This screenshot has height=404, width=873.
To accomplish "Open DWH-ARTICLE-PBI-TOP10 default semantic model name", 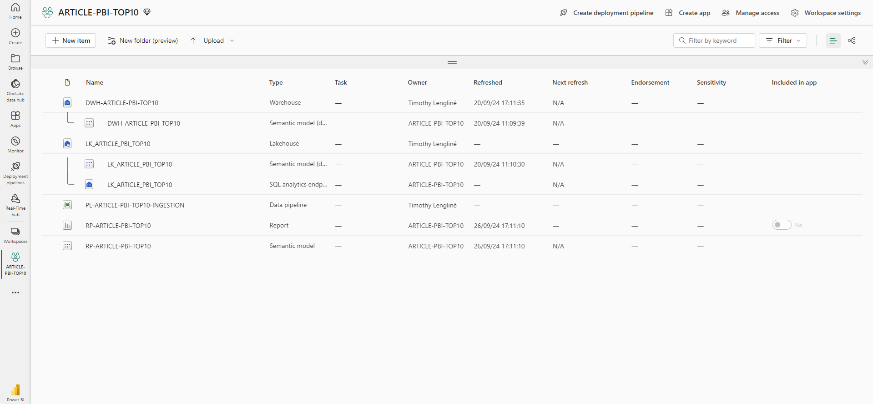I will click(144, 123).
